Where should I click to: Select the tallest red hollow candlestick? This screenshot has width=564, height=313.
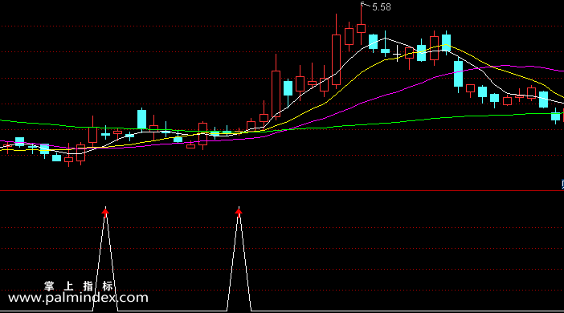(x=336, y=51)
